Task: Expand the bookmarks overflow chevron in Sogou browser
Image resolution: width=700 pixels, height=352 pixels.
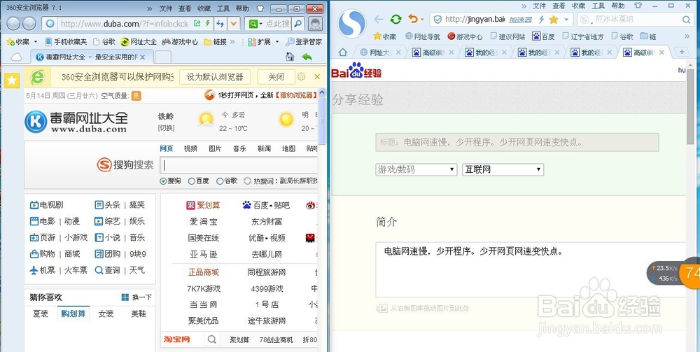Action: (x=687, y=36)
